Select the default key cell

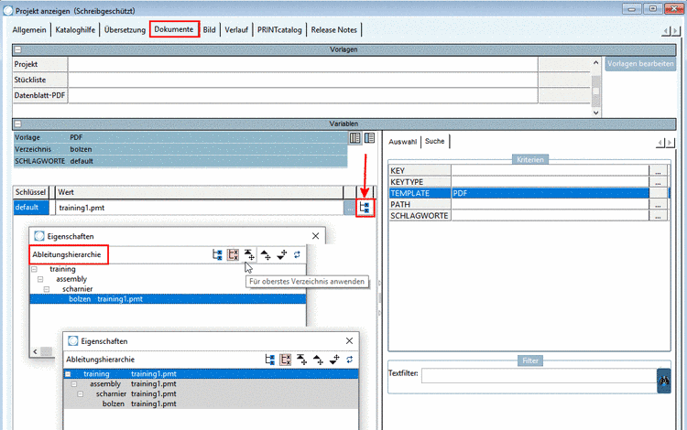(30, 208)
